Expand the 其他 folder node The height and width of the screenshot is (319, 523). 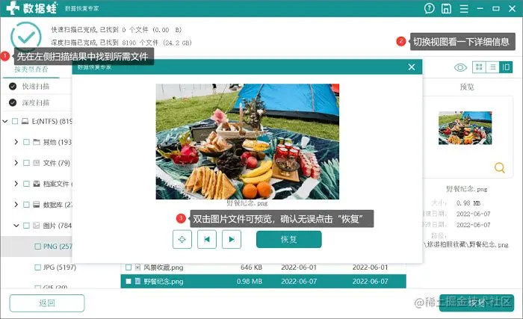coord(16,142)
